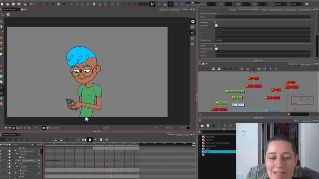The height and width of the screenshot is (179, 319).
Task: Open the Layer Properties tab
Action: pyautogui.click(x=276, y=9)
